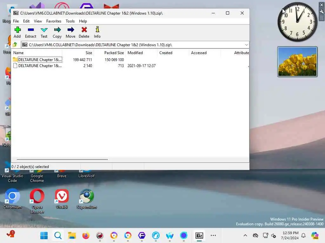Viewport: 325px width, 243px height.
Task: Open the Windows Start menu
Action: pos(44,235)
